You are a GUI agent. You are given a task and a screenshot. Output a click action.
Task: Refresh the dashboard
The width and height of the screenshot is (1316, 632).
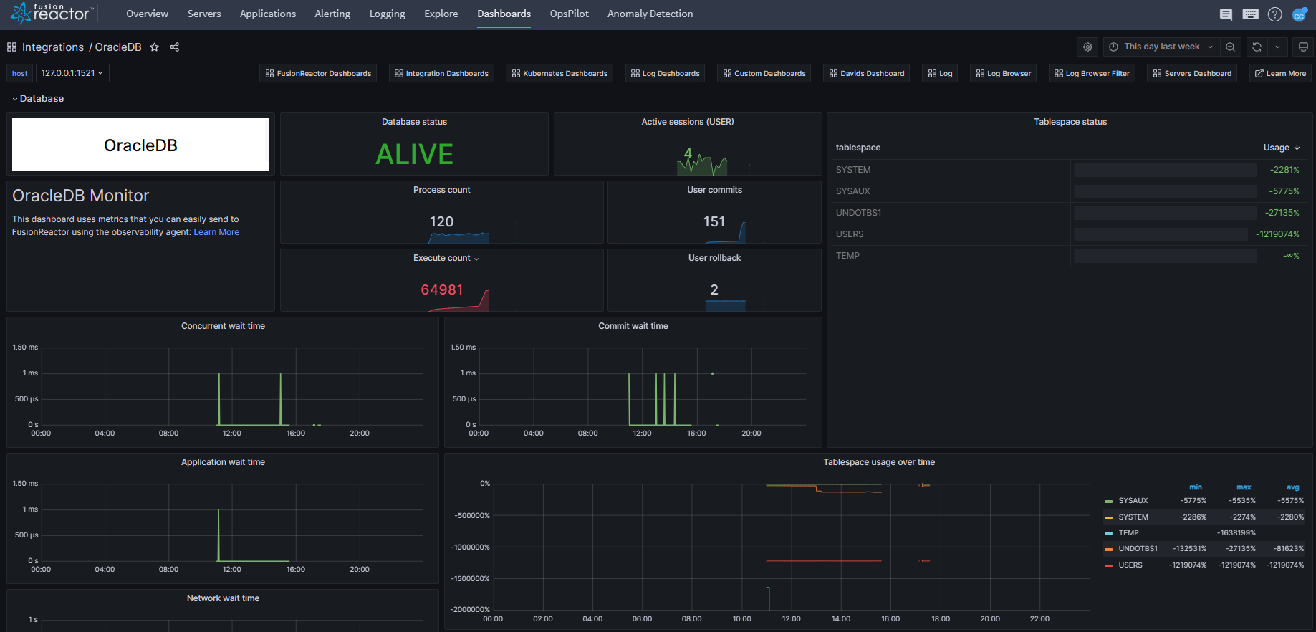(1257, 47)
